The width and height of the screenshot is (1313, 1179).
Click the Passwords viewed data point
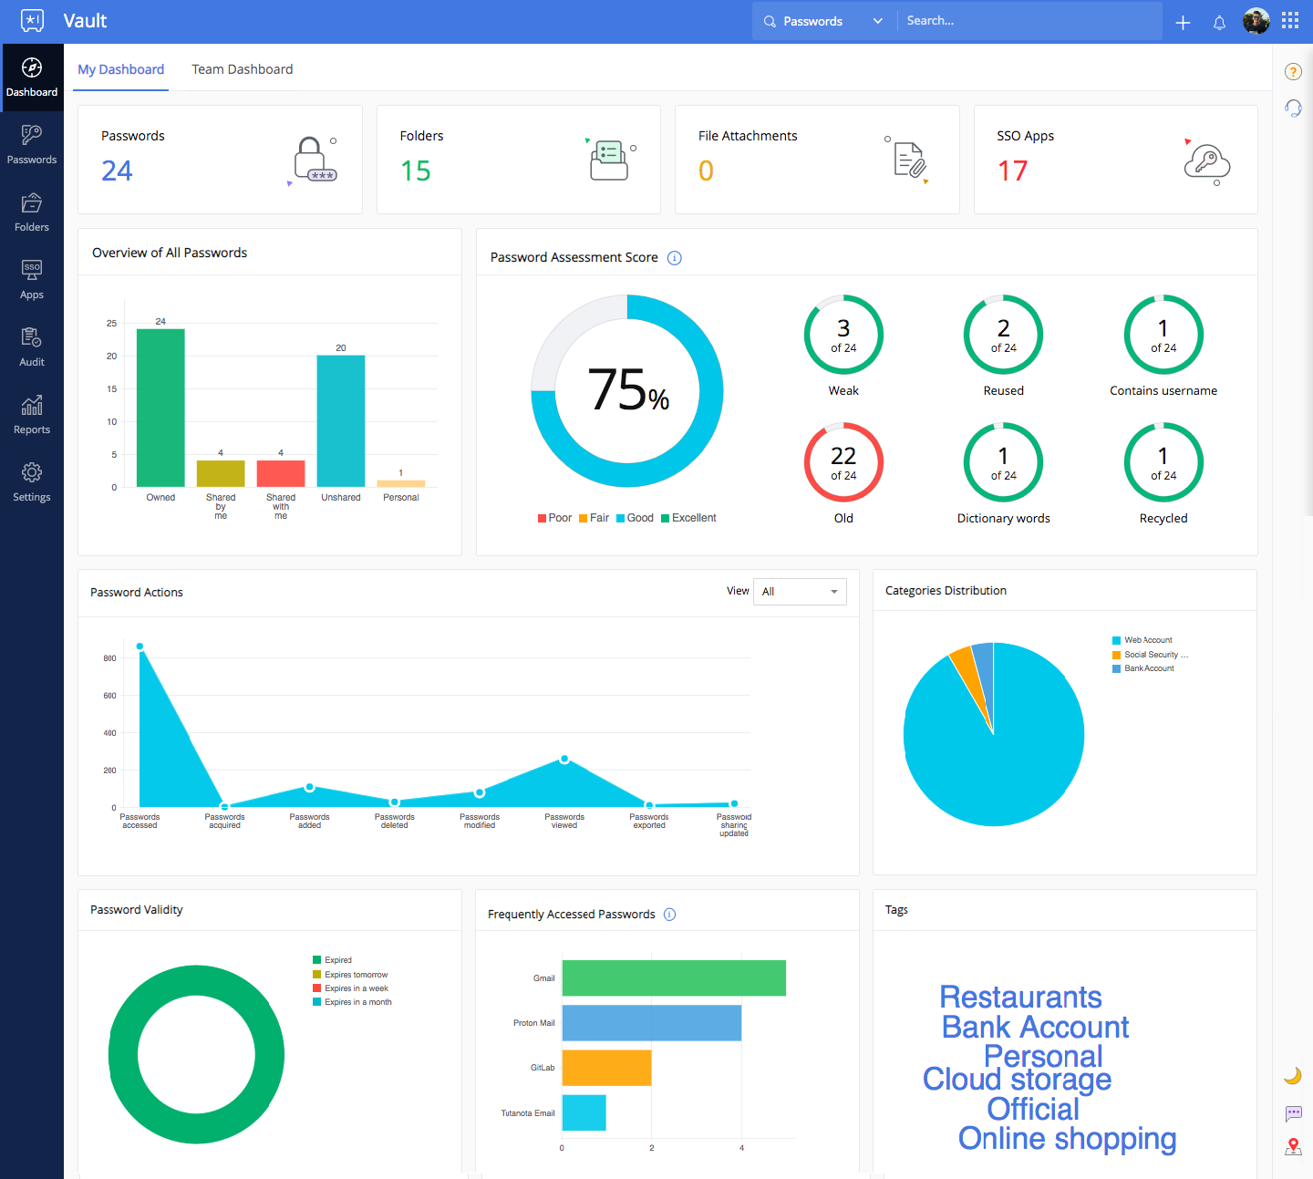tap(564, 759)
